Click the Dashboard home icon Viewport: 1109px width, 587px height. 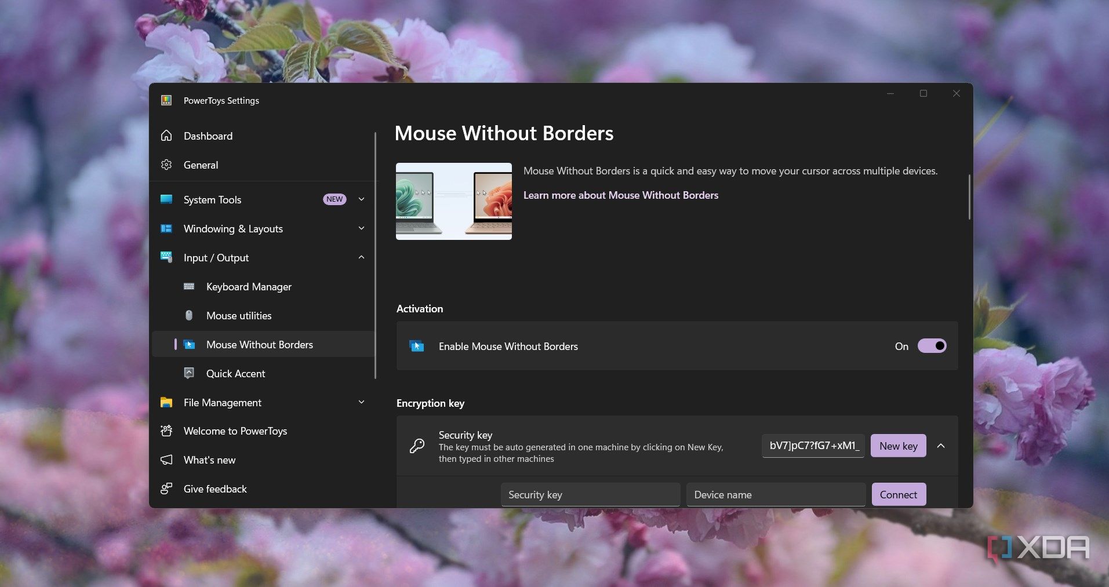coord(166,136)
